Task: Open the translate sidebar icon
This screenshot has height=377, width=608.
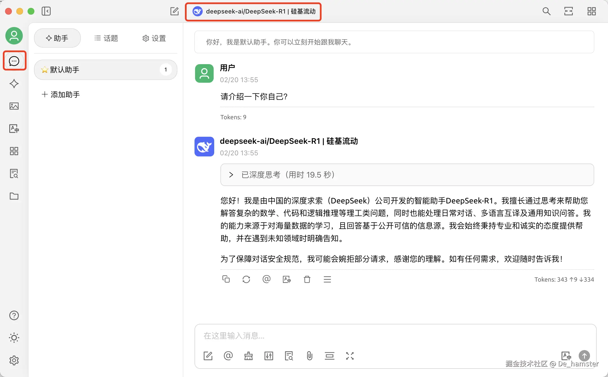Action: pyautogui.click(x=14, y=129)
